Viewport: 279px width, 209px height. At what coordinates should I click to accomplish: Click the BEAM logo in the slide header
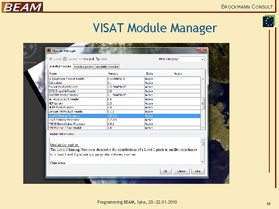click(22, 7)
